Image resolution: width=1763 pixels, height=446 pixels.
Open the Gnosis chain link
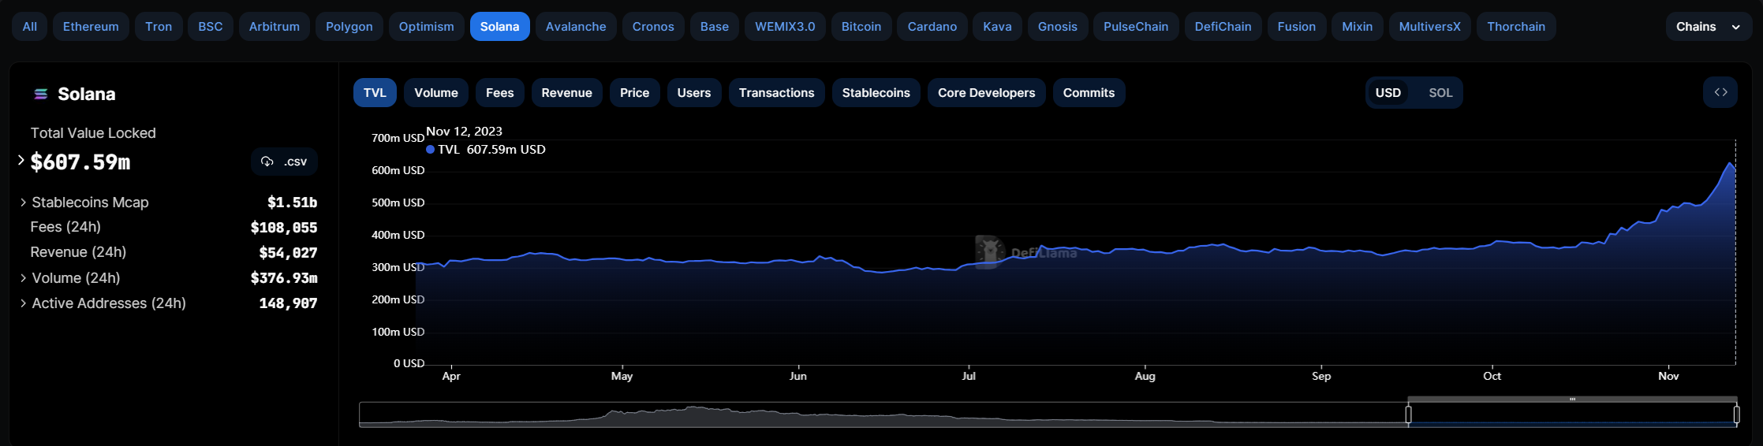point(1058,26)
